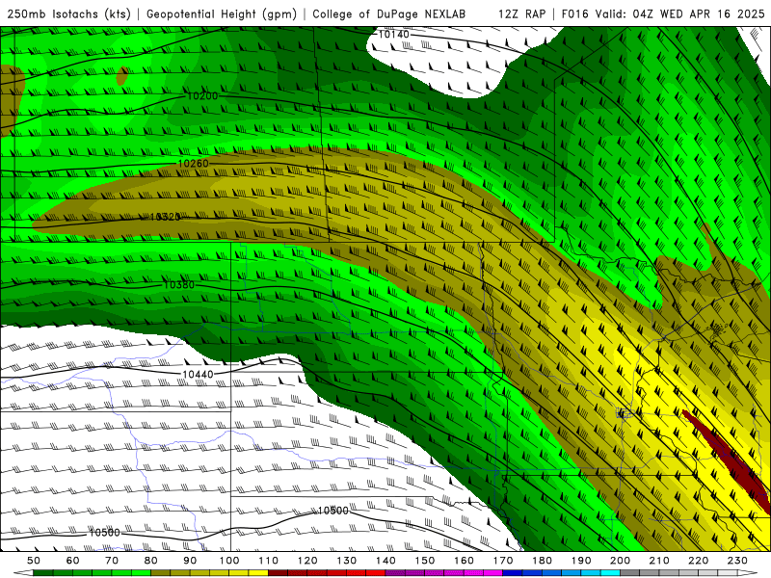Click the gray section of the color scale
The width and height of the screenshot is (771, 578).
[679, 573]
